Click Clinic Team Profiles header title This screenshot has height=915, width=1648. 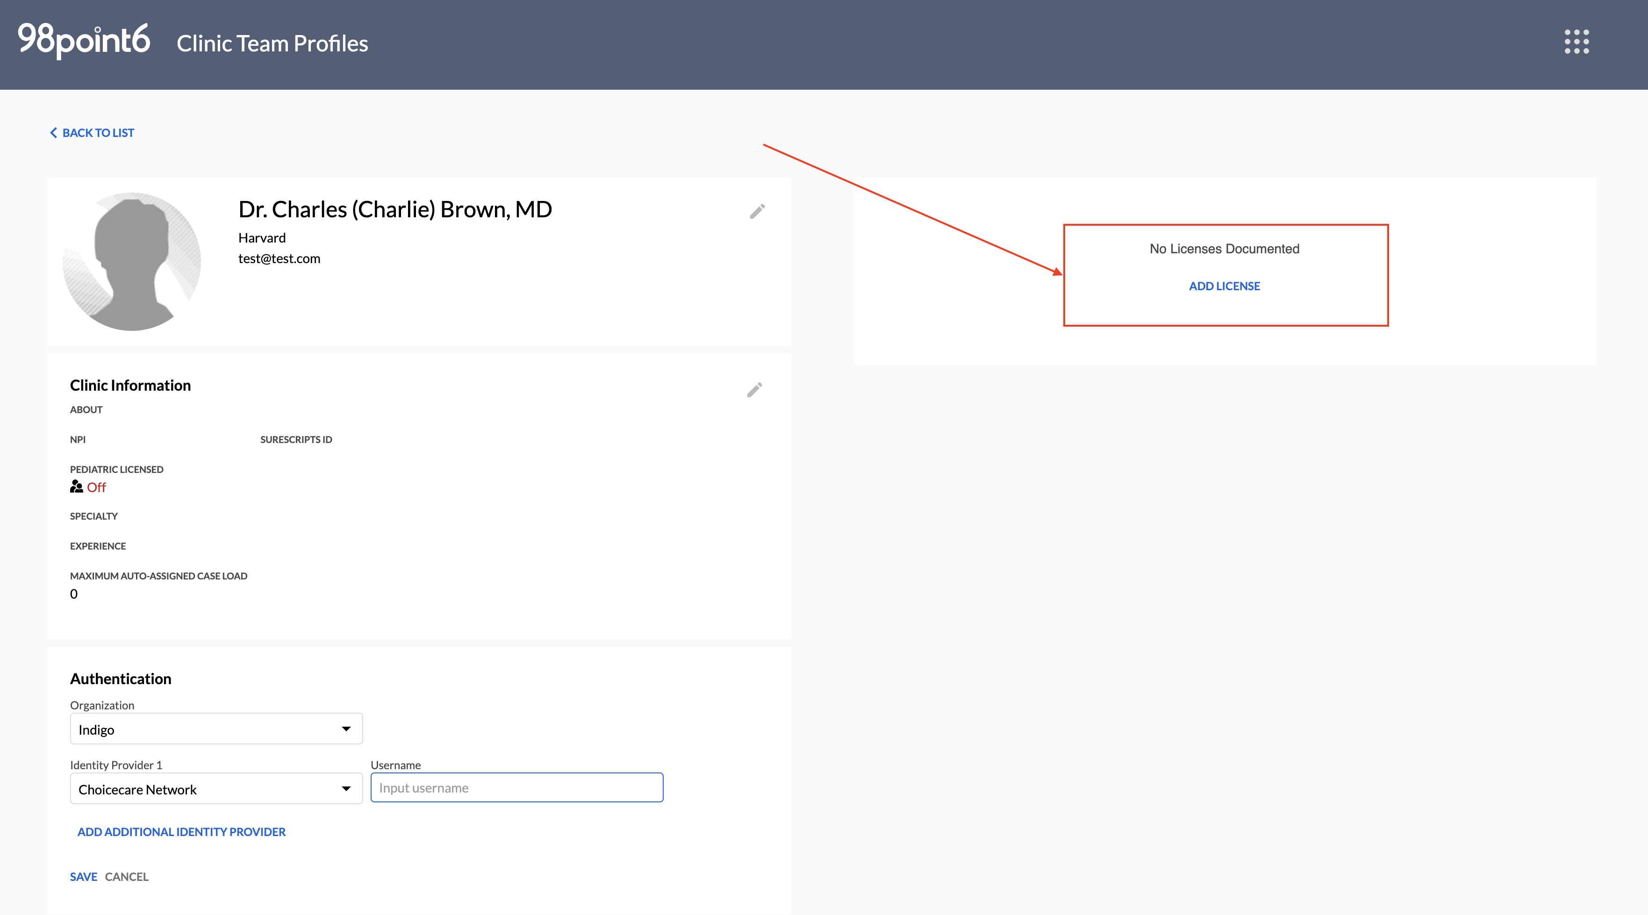coord(272,43)
